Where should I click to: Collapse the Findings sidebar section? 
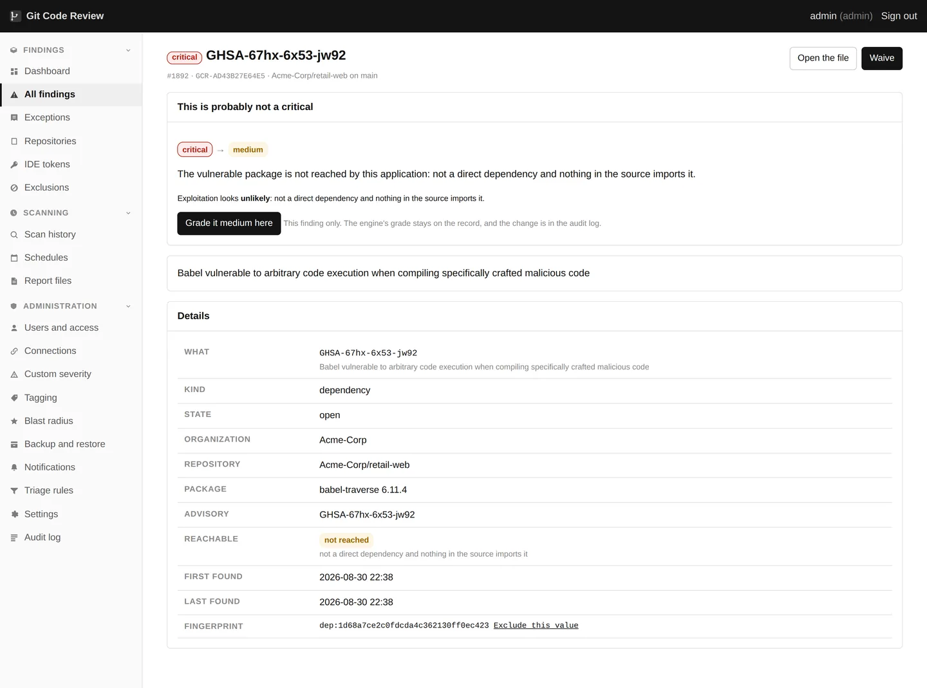[128, 50]
